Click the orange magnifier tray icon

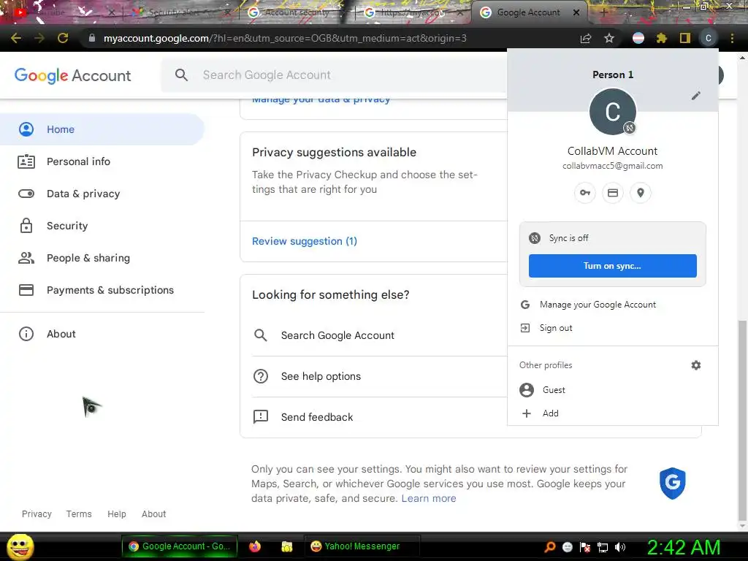pyautogui.click(x=550, y=547)
